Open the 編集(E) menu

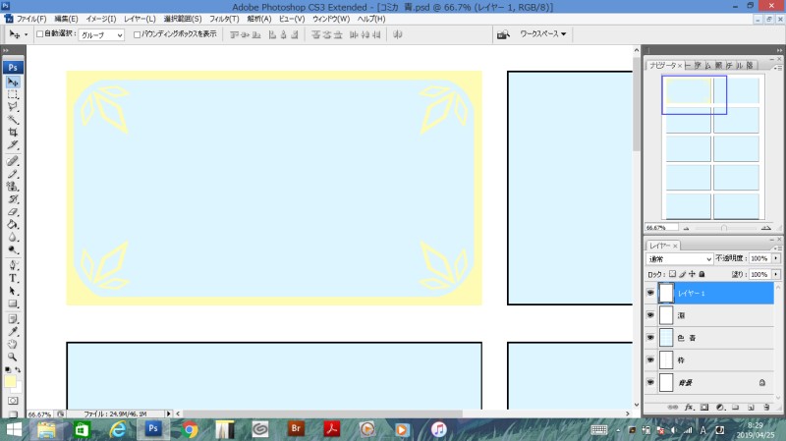point(66,19)
